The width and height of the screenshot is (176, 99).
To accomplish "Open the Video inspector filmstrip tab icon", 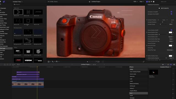I will [149, 2].
